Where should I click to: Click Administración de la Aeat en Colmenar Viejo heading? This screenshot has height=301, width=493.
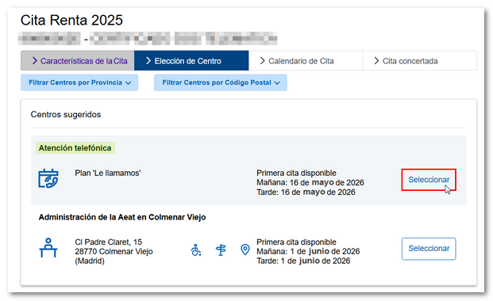point(122,217)
